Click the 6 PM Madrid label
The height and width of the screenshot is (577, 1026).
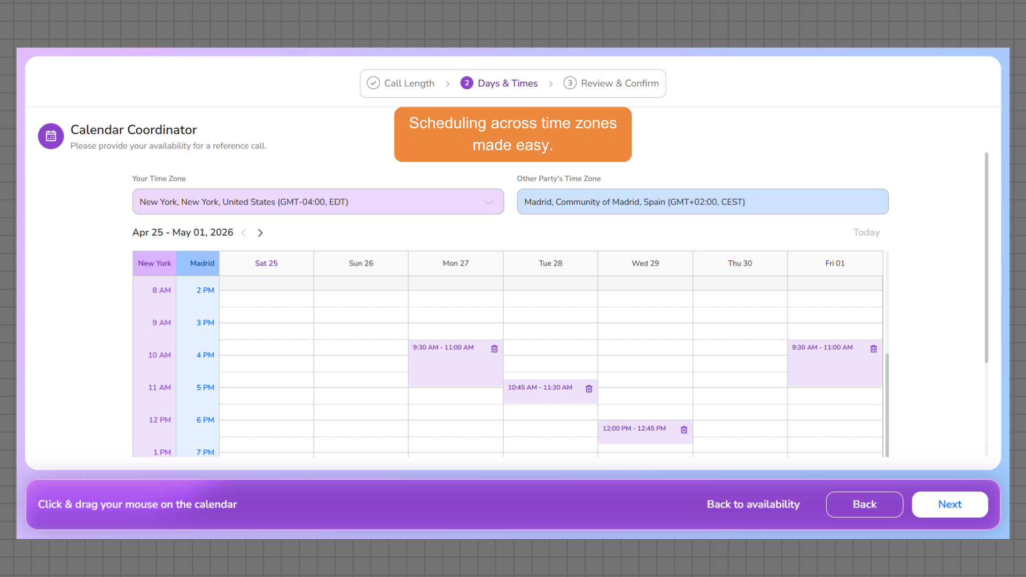[x=205, y=420]
